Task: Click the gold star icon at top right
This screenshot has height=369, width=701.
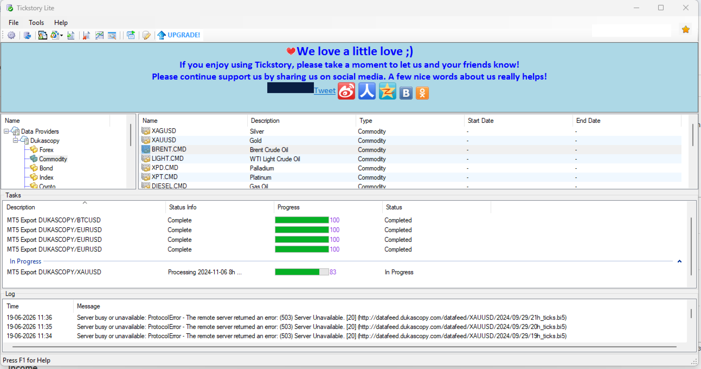Action: [x=686, y=30]
